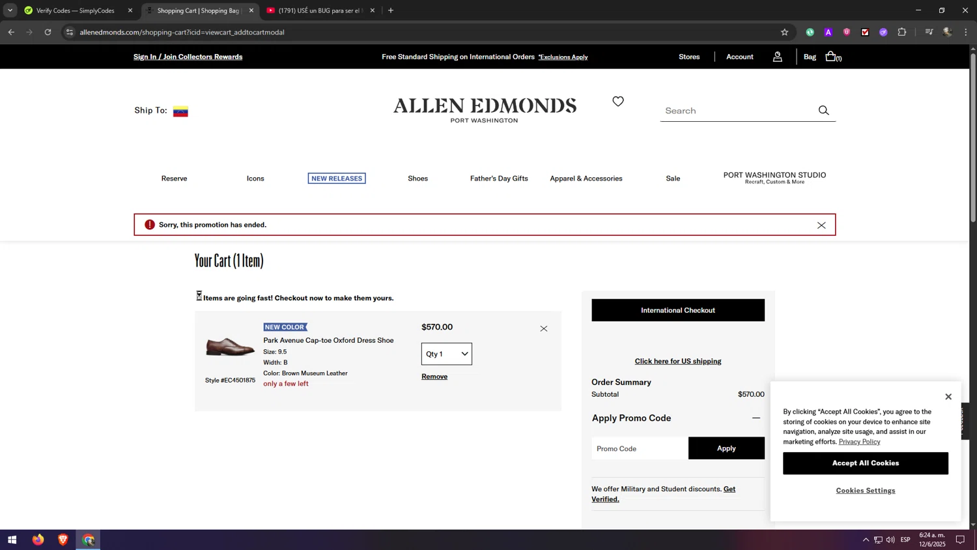Open Father's Day Gifts menu
The height and width of the screenshot is (550, 977).
(499, 179)
